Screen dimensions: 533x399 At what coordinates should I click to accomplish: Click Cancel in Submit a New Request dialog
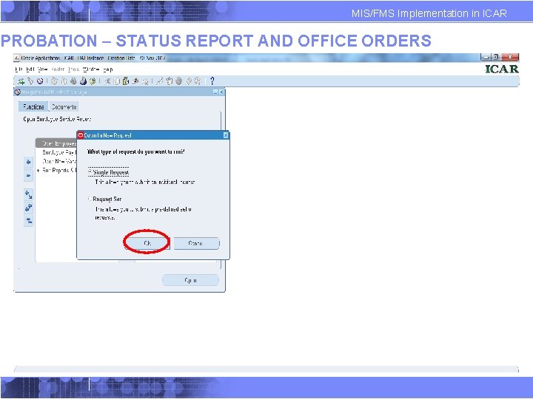196,243
